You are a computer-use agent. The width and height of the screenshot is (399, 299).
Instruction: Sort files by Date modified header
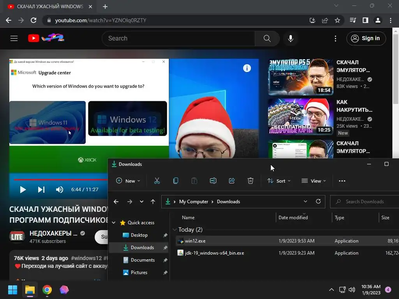(x=293, y=218)
